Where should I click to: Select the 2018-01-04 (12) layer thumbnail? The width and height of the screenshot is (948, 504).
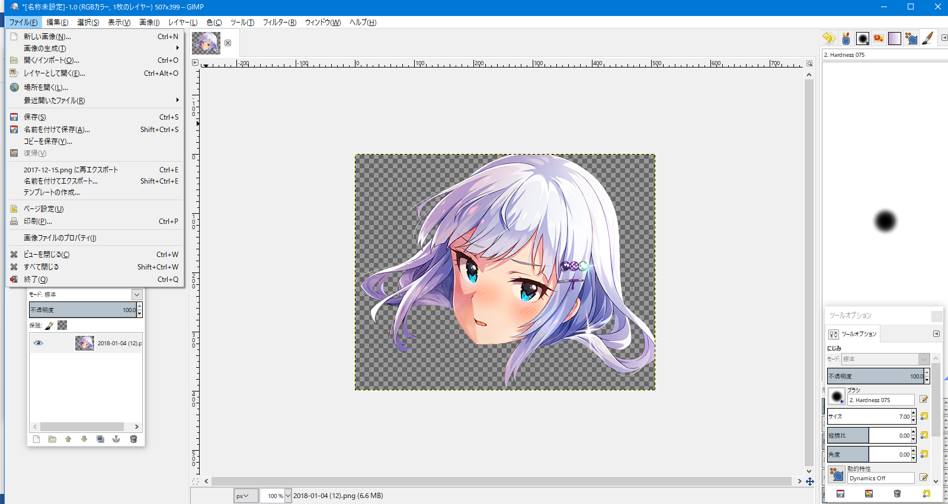pos(85,343)
